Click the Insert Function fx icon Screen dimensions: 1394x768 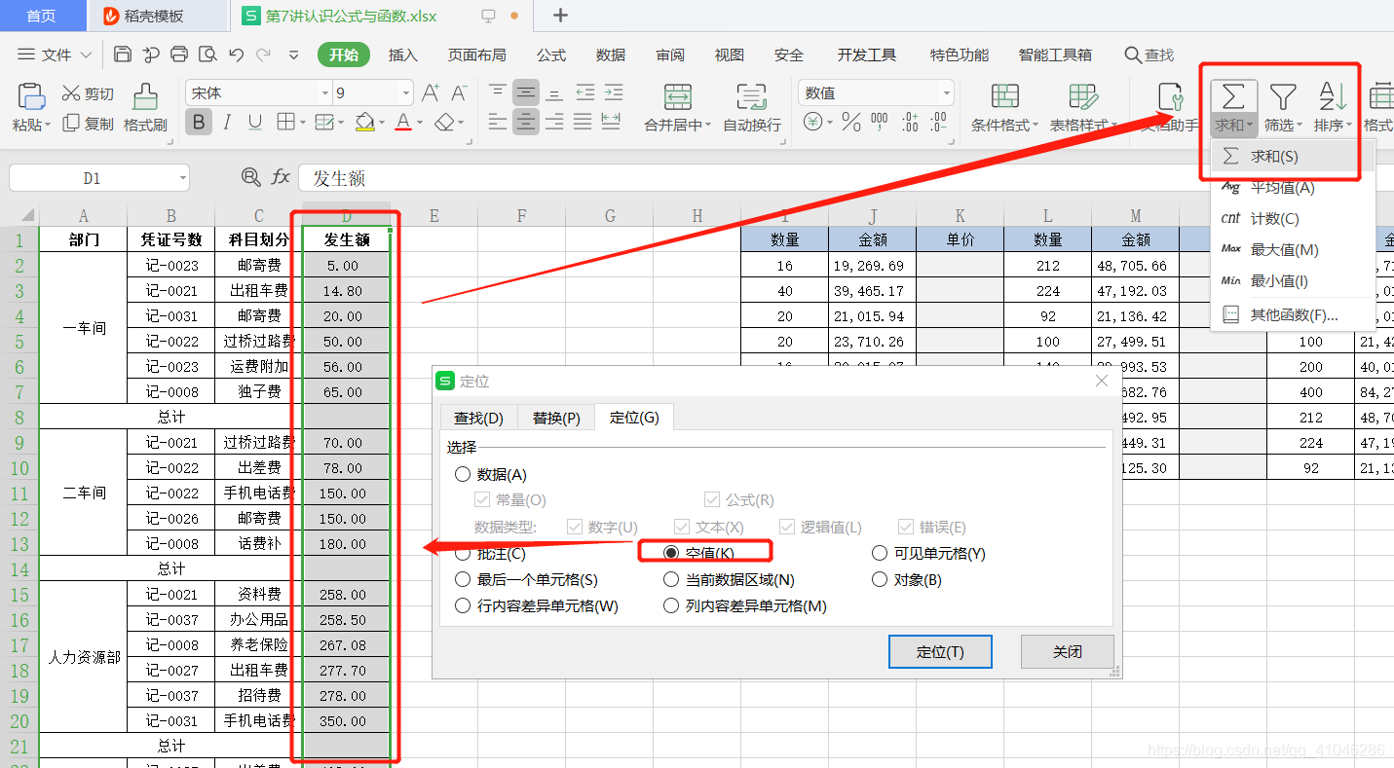pos(281,177)
